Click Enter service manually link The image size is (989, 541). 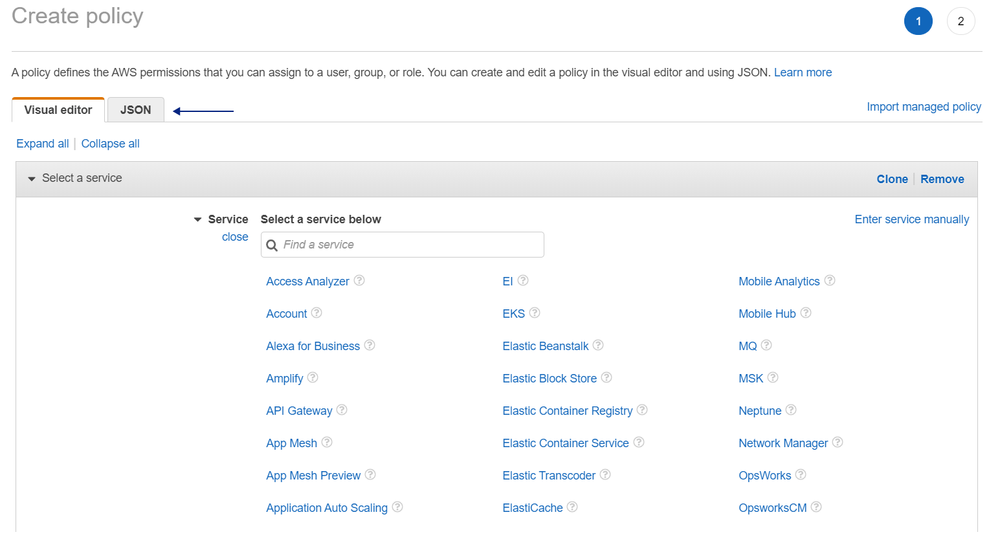pos(912,219)
